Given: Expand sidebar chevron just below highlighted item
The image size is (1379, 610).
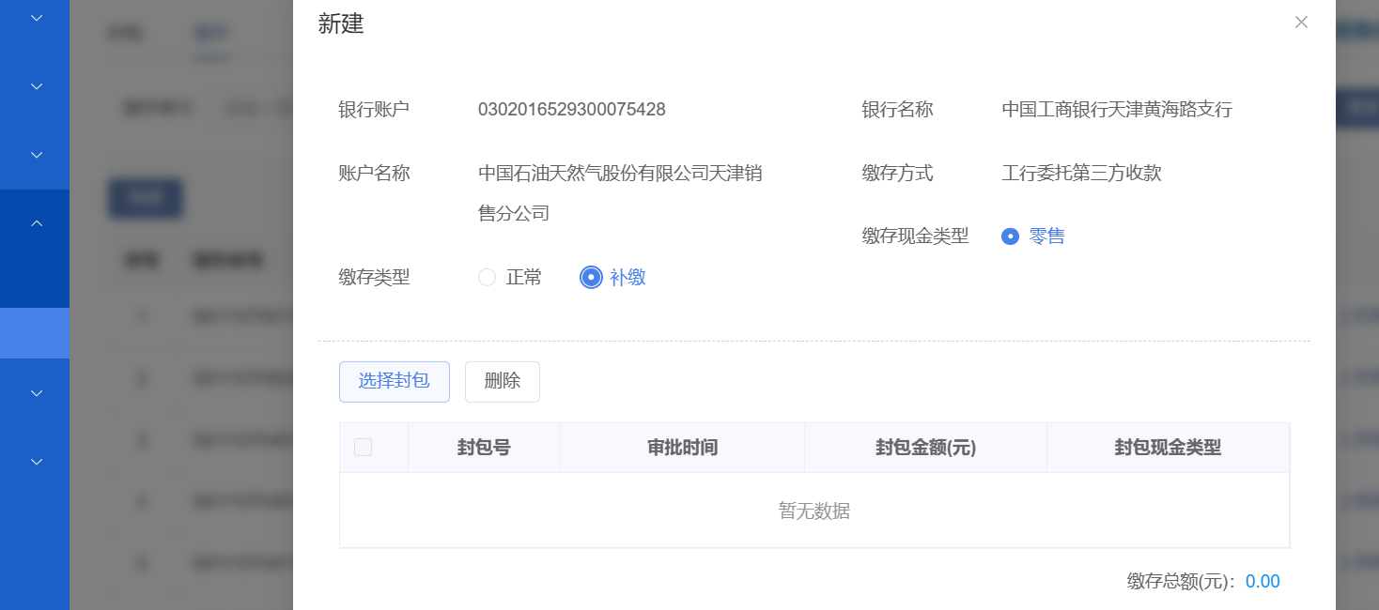Looking at the screenshot, I should point(37,393).
